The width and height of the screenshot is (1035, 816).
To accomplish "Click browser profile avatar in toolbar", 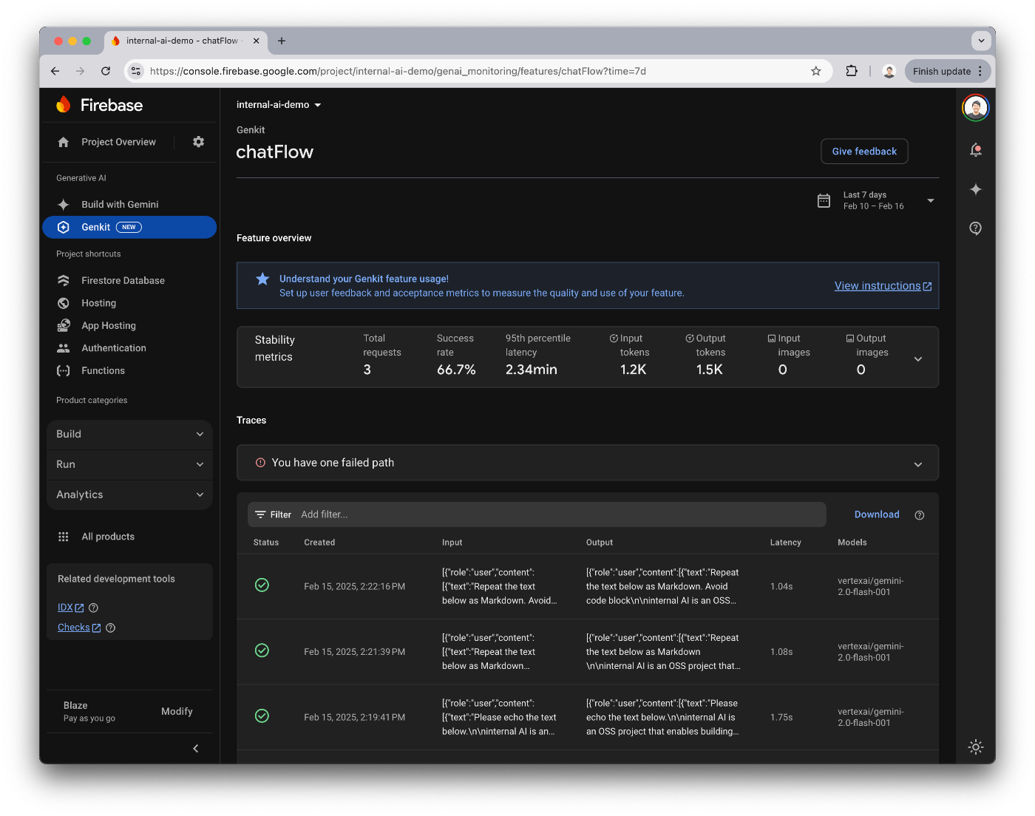I will click(889, 71).
